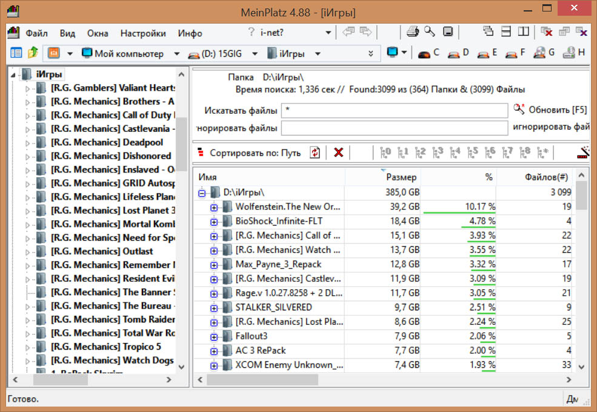Expand the BioShock_Infinite-FLT folder row
The width and height of the screenshot is (597, 412).
click(213, 222)
